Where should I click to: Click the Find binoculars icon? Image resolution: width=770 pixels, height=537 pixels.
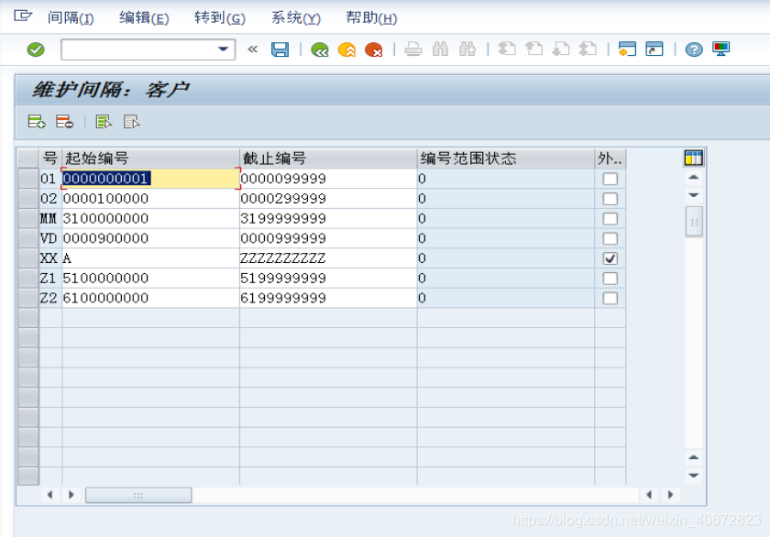pyautogui.click(x=441, y=49)
